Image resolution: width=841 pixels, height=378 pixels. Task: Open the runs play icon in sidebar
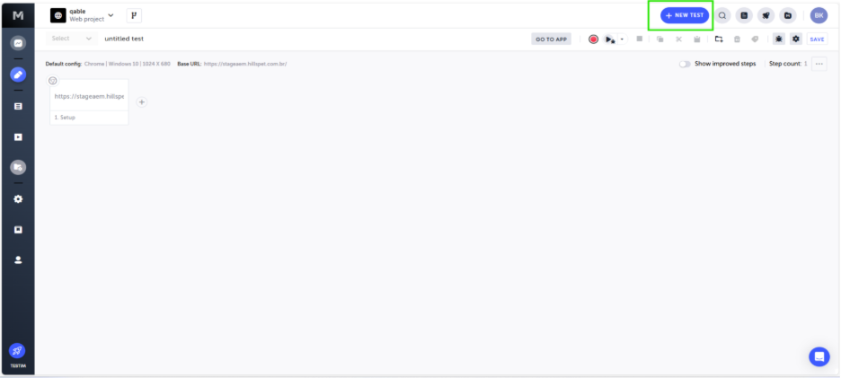18,137
